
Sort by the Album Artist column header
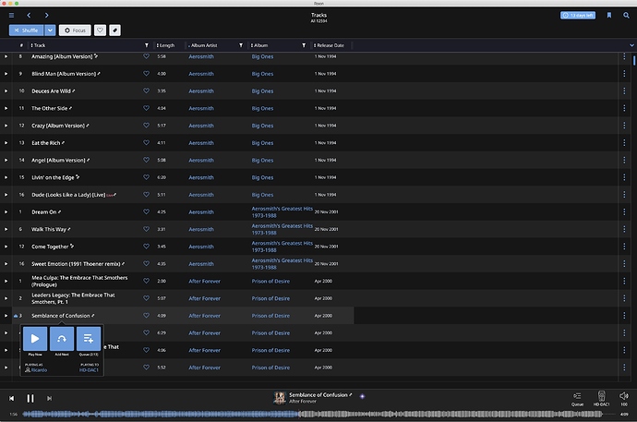coord(203,45)
